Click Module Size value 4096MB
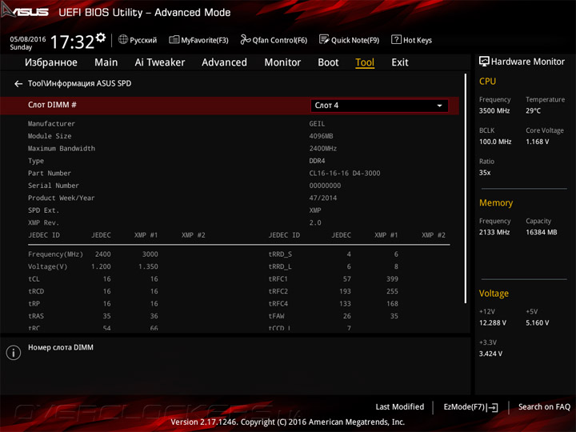 321,136
